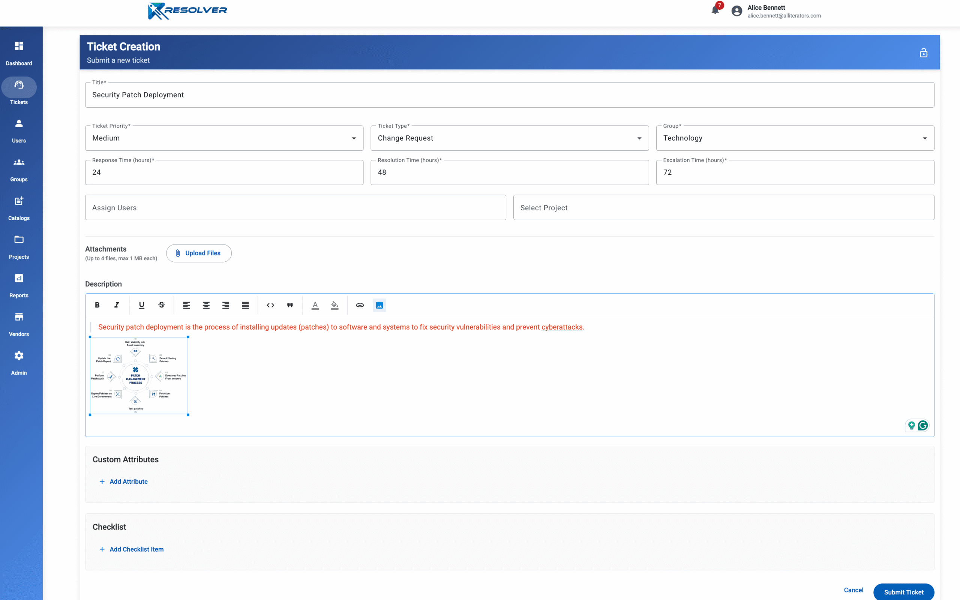Apply italic formatting
The width and height of the screenshot is (960, 600).
click(x=117, y=305)
